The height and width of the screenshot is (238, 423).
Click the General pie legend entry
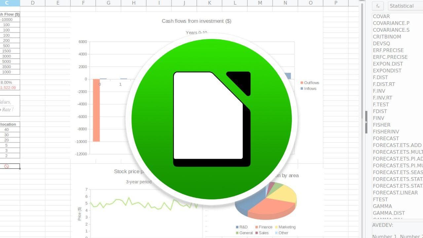tap(244, 233)
